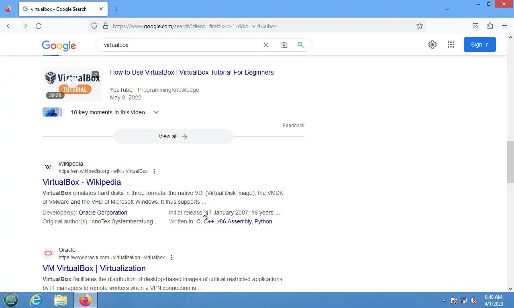Open the Windows Start menu
514x308 pixels.
pos(11,300)
